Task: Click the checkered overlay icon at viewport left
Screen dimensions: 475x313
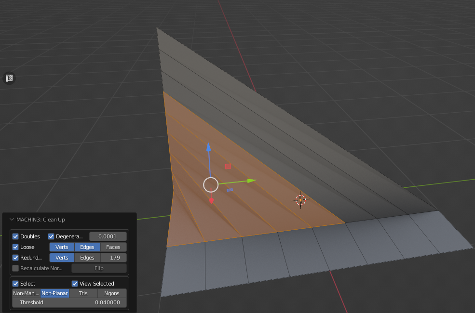Action: point(9,78)
